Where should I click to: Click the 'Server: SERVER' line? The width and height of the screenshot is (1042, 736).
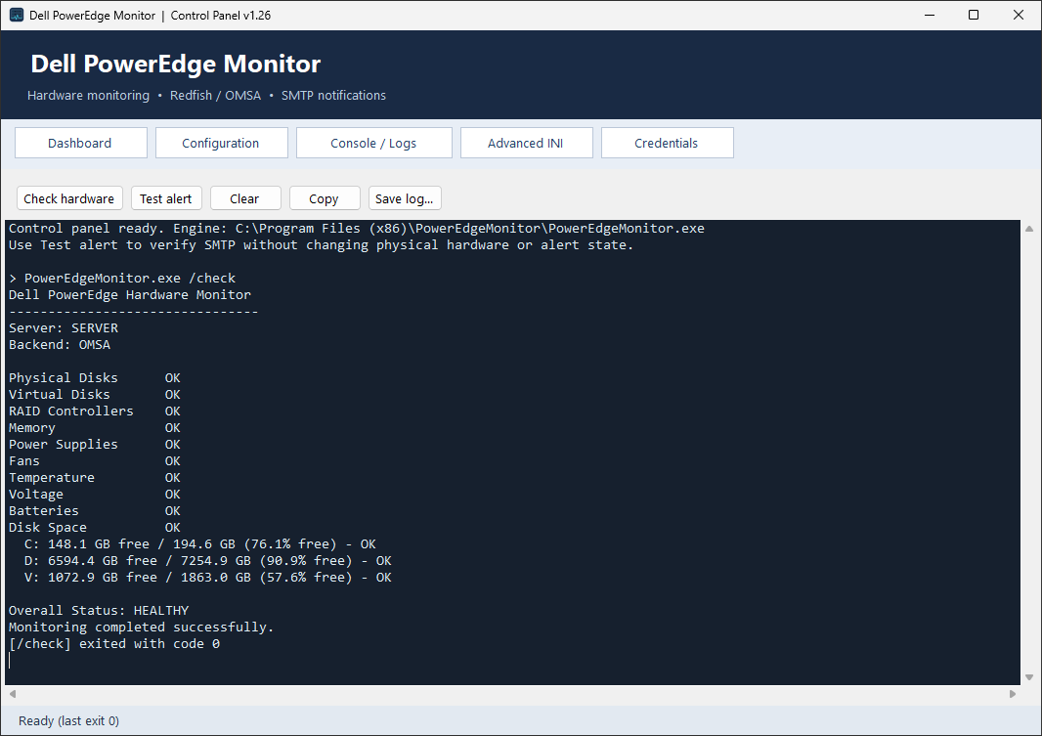click(64, 327)
